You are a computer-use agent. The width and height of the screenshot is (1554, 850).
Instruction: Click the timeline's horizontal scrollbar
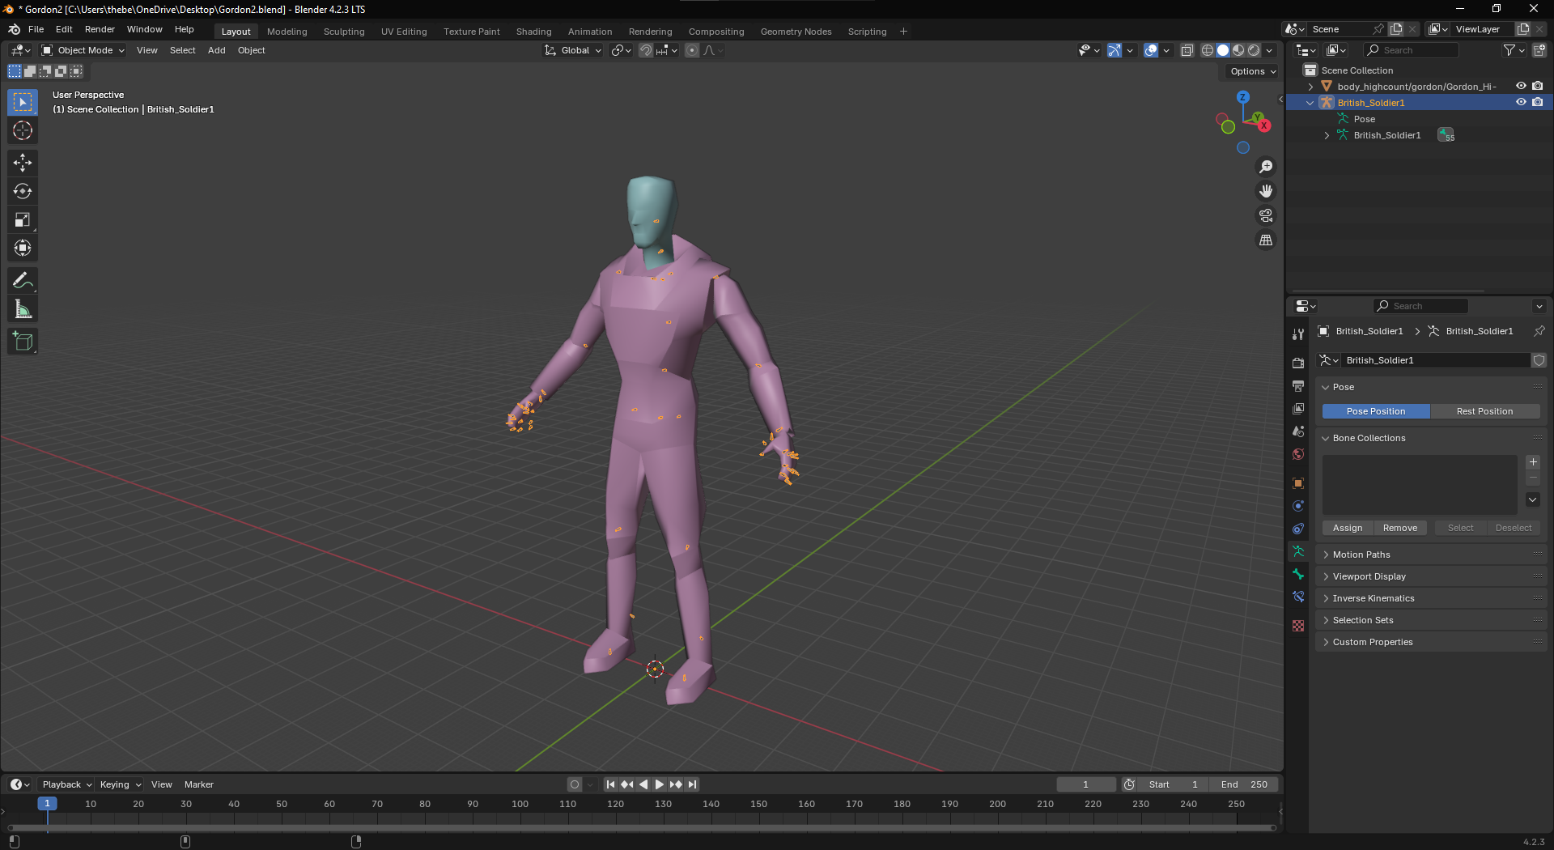pyautogui.click(x=641, y=827)
